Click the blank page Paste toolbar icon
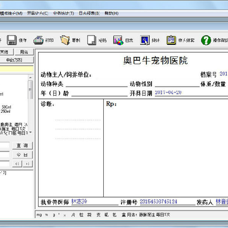The width and height of the screenshot is (228, 228). (x=92, y=40)
